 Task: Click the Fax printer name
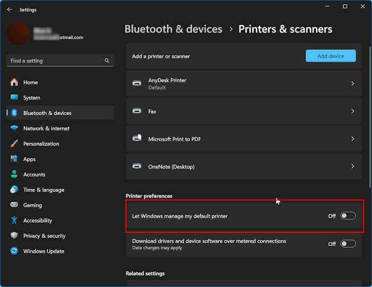pyautogui.click(x=152, y=111)
